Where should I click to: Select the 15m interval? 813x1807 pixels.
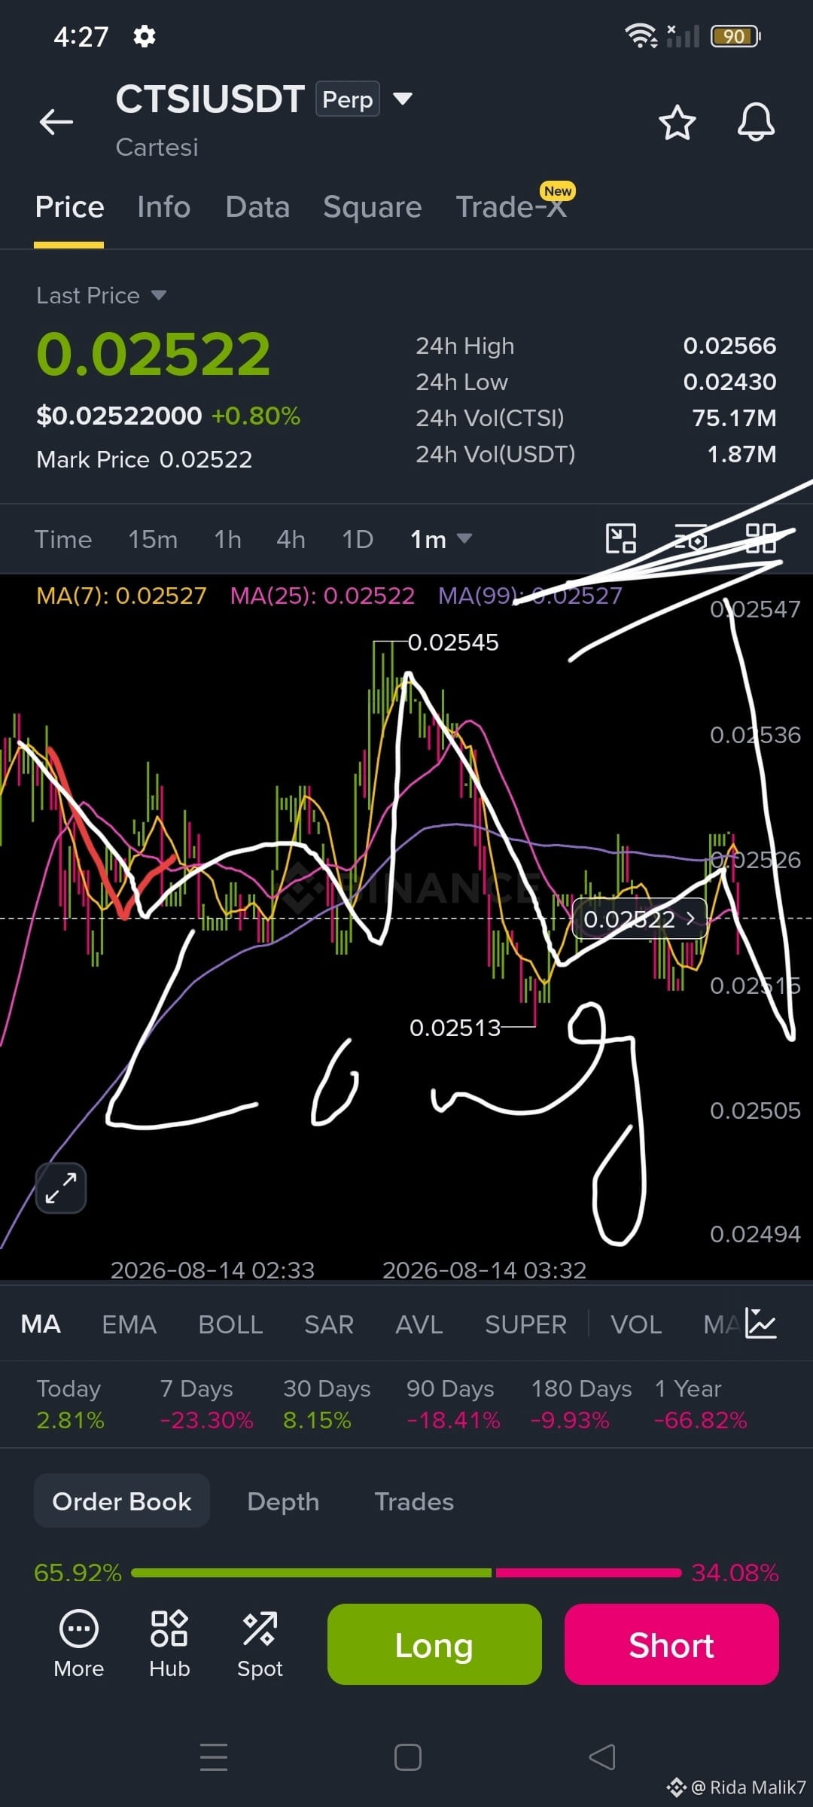153,539
